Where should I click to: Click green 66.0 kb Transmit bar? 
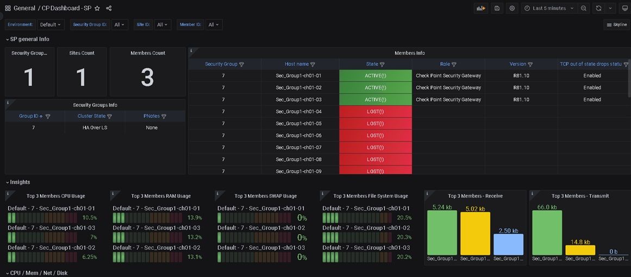click(547, 233)
